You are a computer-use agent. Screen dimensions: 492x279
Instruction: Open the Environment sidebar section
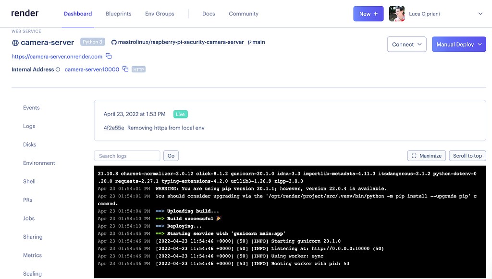[39, 163]
